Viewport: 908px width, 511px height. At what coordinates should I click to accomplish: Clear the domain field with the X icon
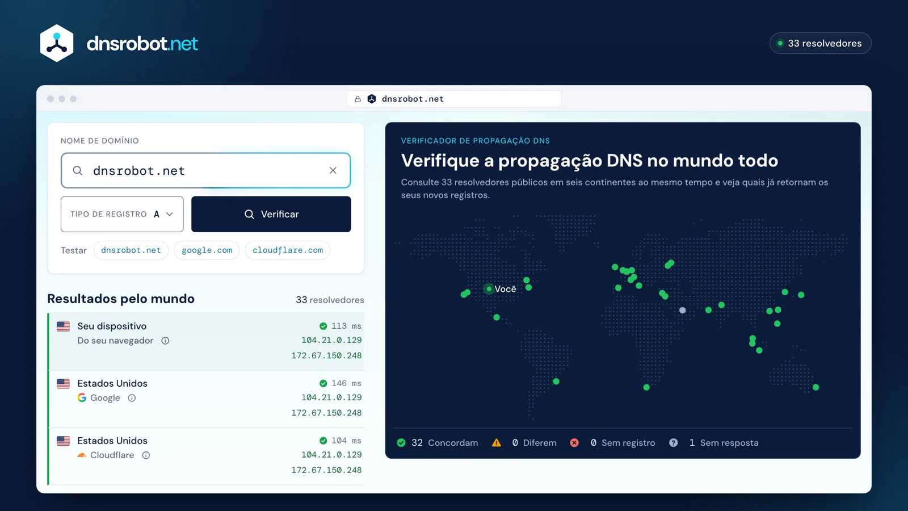click(333, 170)
